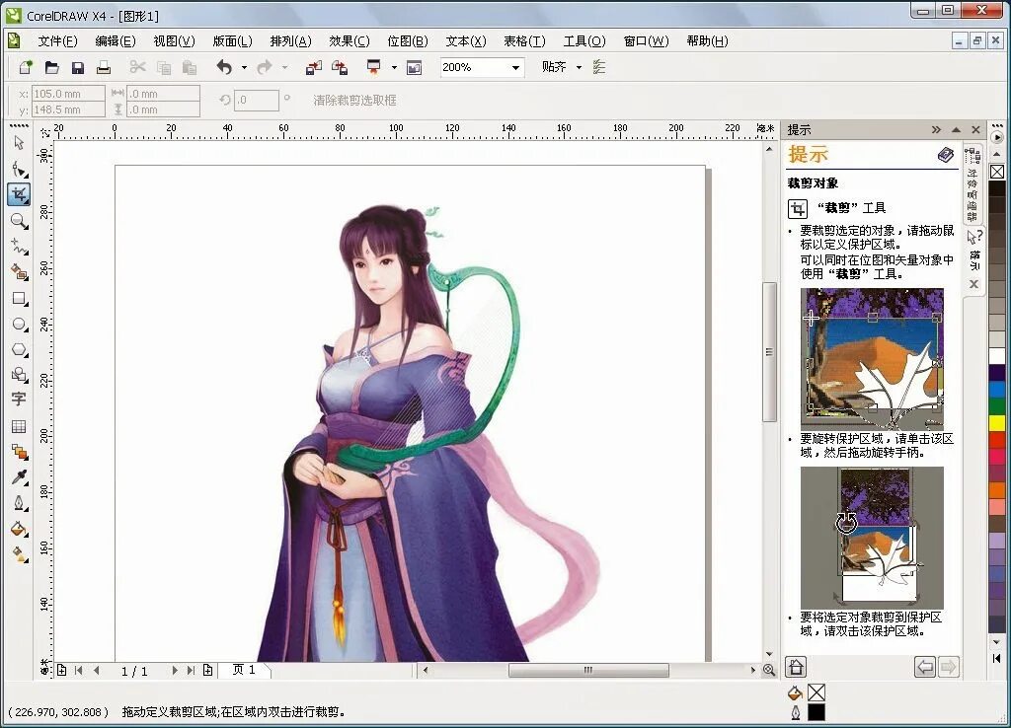1011x728 pixels.
Task: Click the zoom navigator icon at canvas corner
Action: coord(768,670)
